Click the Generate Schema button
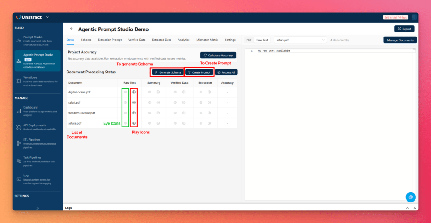The width and height of the screenshot is (431, 223). pyautogui.click(x=168, y=72)
